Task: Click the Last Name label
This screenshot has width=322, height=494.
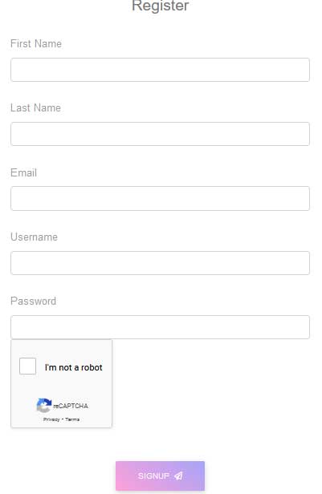Action: point(35,107)
